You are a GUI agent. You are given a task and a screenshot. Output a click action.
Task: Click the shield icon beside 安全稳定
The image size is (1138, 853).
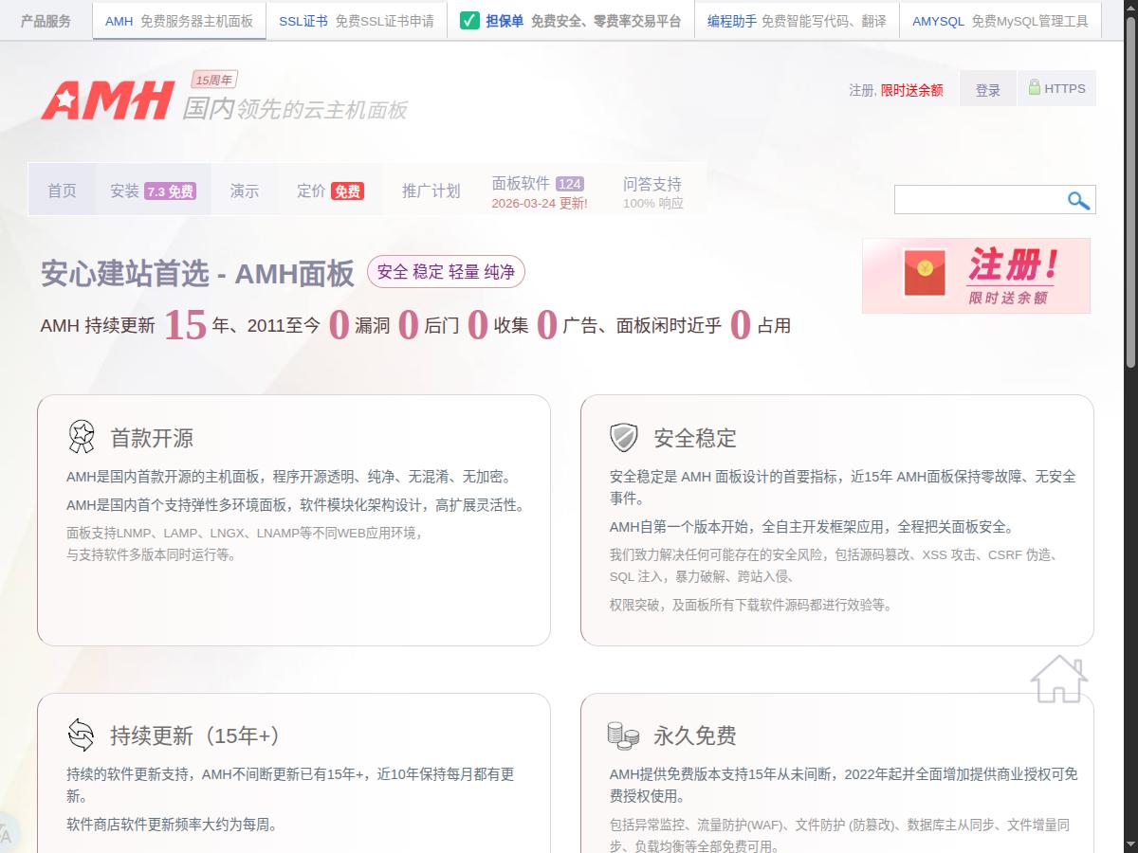click(623, 437)
